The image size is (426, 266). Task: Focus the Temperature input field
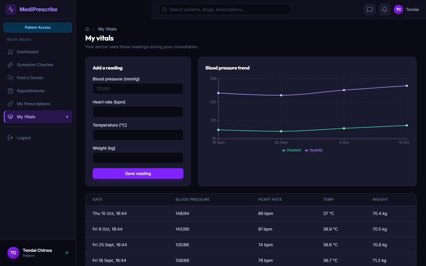coord(138,135)
